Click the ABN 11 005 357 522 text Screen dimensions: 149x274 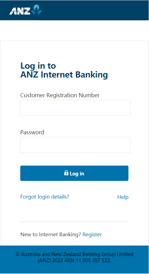tap(88, 260)
